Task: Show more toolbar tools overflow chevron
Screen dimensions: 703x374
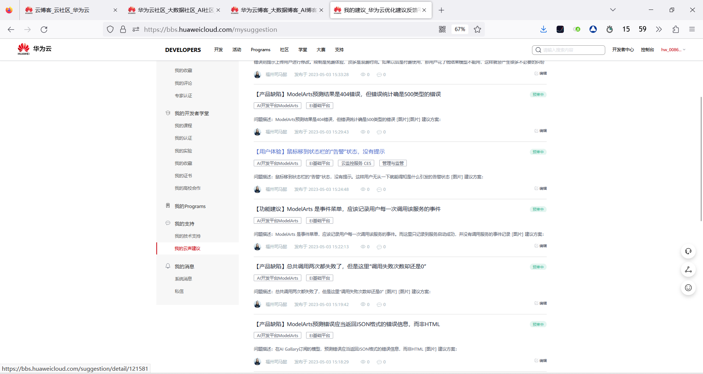Action: (659, 29)
